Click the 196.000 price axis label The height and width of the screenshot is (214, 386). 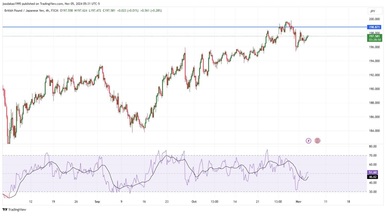click(x=374, y=47)
